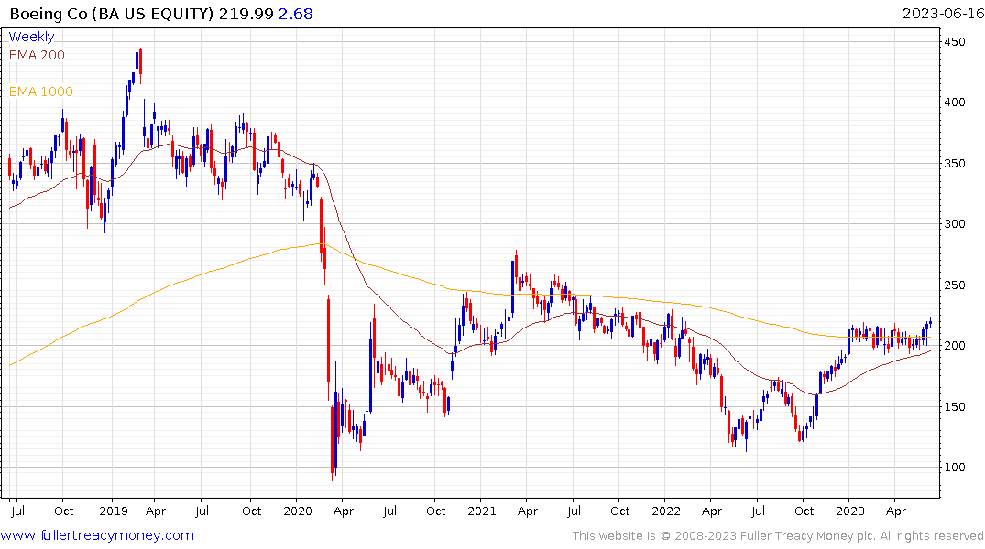Click the 2022 year label on time axis
This screenshot has width=985, height=549.
[x=666, y=511]
